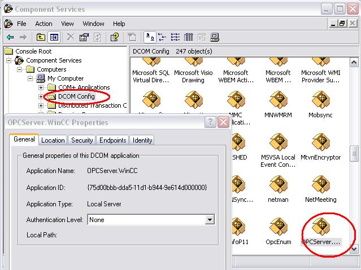Screen dimensions: 361x270
Task: Click the '247 object(s)' header text
Action: point(194,51)
